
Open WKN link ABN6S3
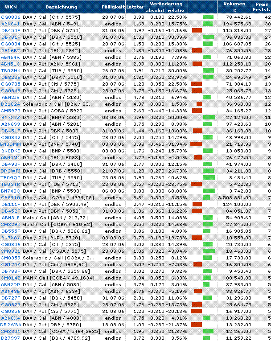tap(11, 124)
